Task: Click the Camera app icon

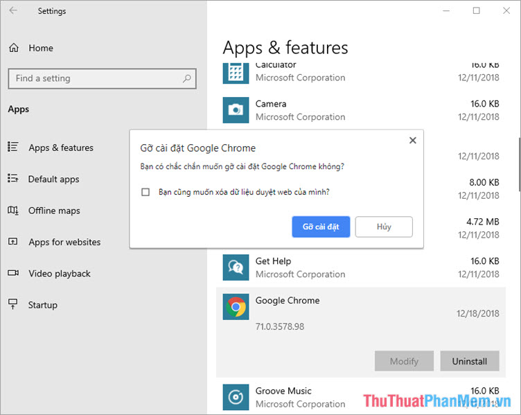Action: point(236,110)
